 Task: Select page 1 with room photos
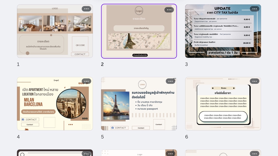(55, 31)
